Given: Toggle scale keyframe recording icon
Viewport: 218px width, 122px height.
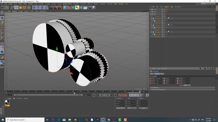Looking at the screenshot, I should click(134, 95).
